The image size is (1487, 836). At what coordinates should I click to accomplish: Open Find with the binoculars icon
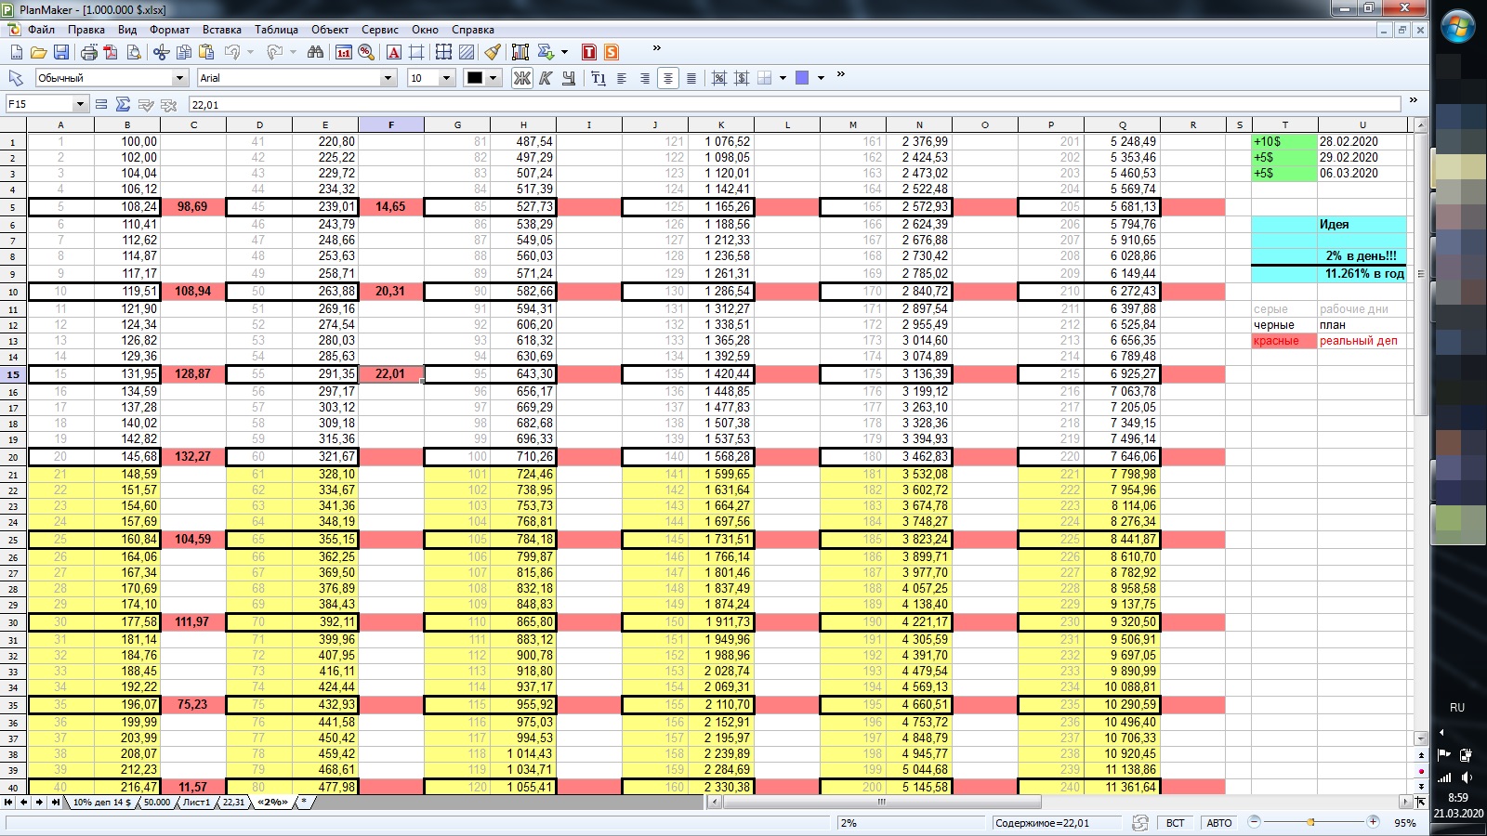point(315,53)
